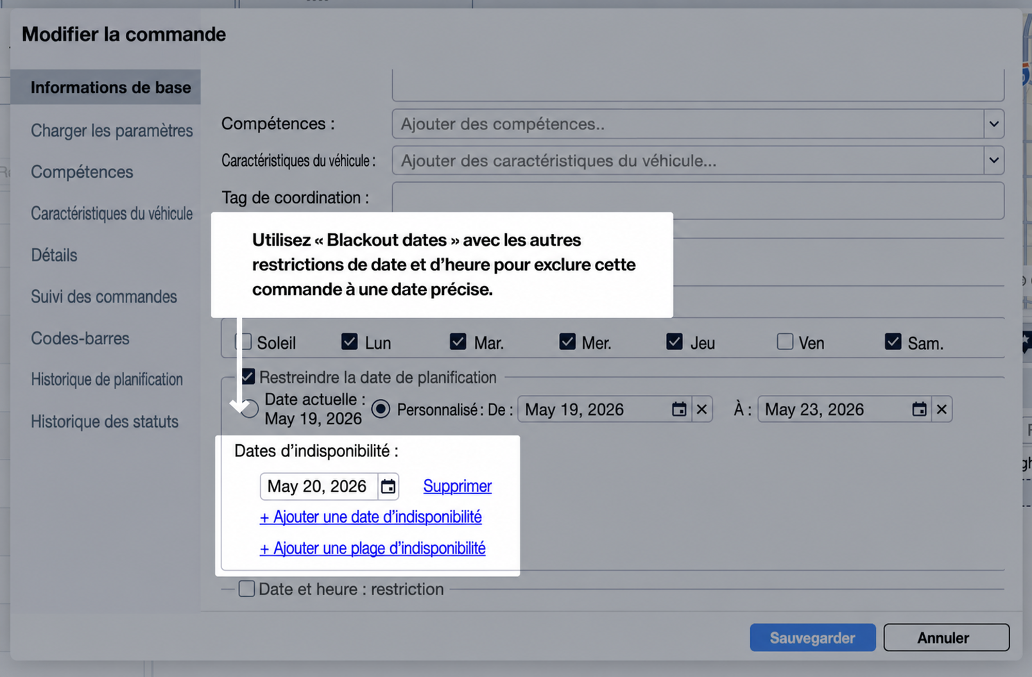Click the Sauvegarder button
The width and height of the screenshot is (1032, 677).
813,638
